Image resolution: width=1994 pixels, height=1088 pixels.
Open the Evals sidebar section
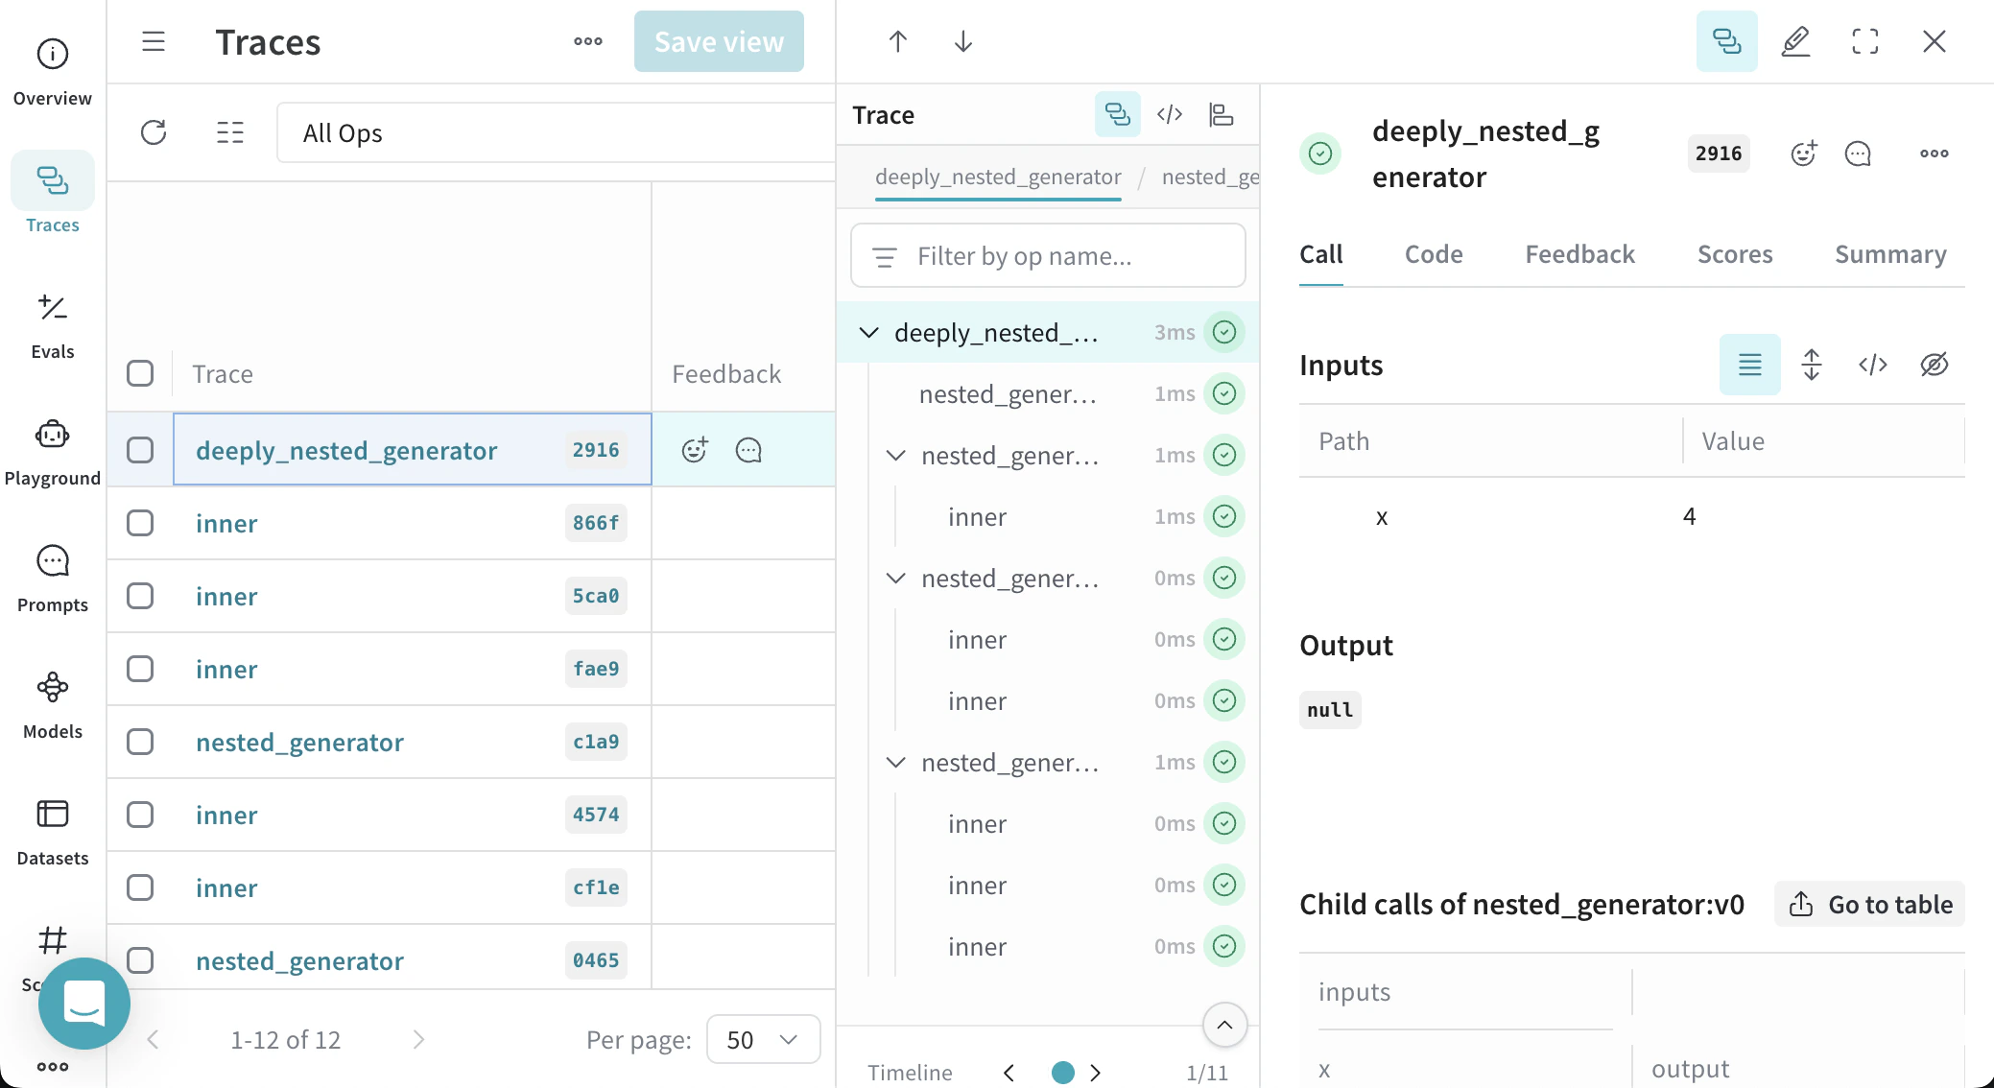click(52, 324)
